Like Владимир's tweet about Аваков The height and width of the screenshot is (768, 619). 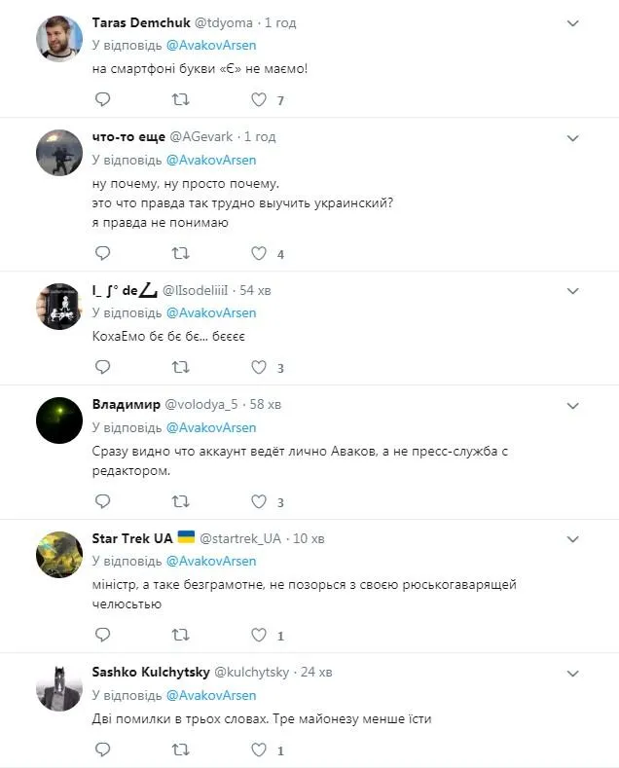point(258,501)
